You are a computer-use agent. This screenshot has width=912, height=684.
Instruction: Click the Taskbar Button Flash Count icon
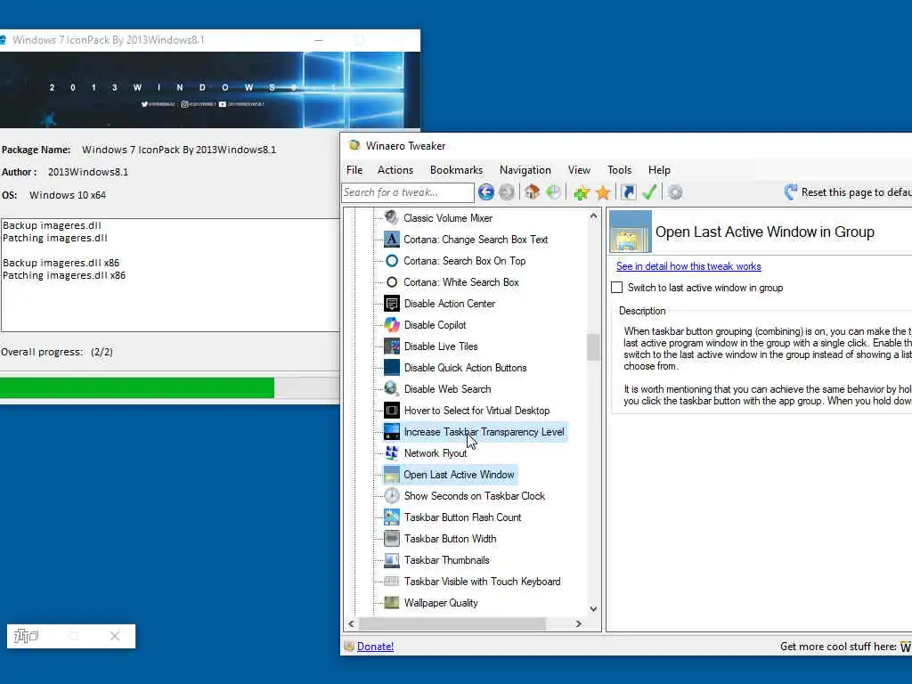(392, 517)
